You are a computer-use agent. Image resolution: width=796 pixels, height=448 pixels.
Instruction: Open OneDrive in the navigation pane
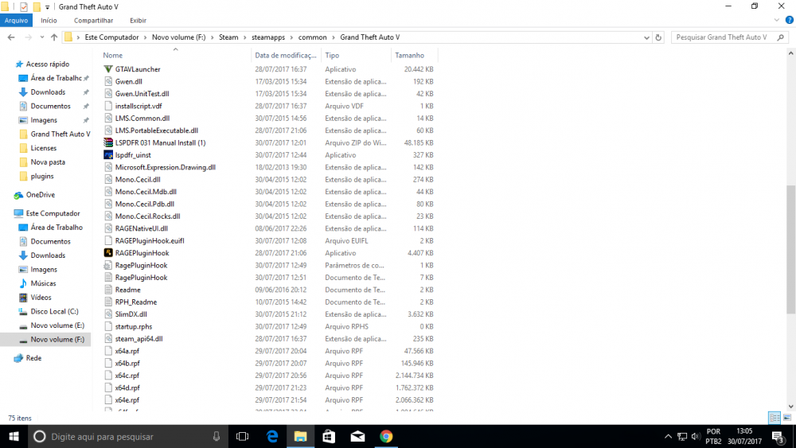click(40, 195)
